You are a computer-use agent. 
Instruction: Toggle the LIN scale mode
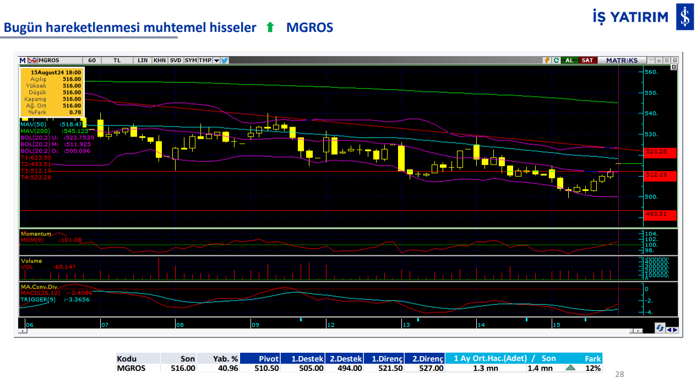pos(143,60)
